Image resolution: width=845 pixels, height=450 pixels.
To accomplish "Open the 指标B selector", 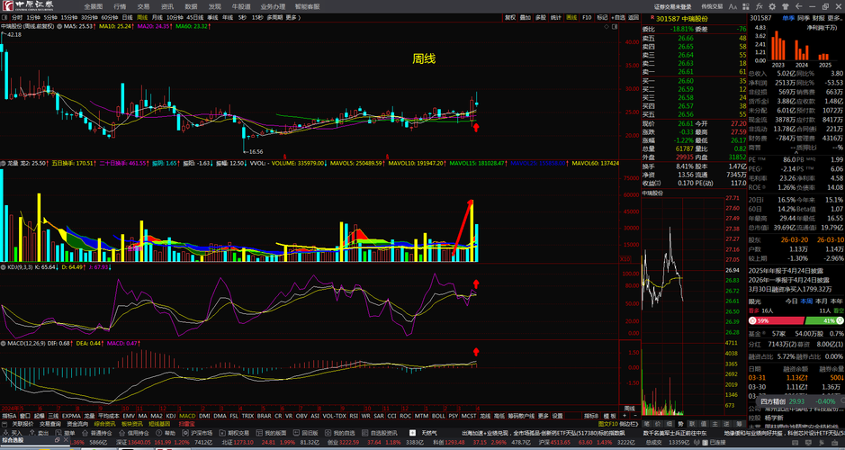I will [593, 416].
